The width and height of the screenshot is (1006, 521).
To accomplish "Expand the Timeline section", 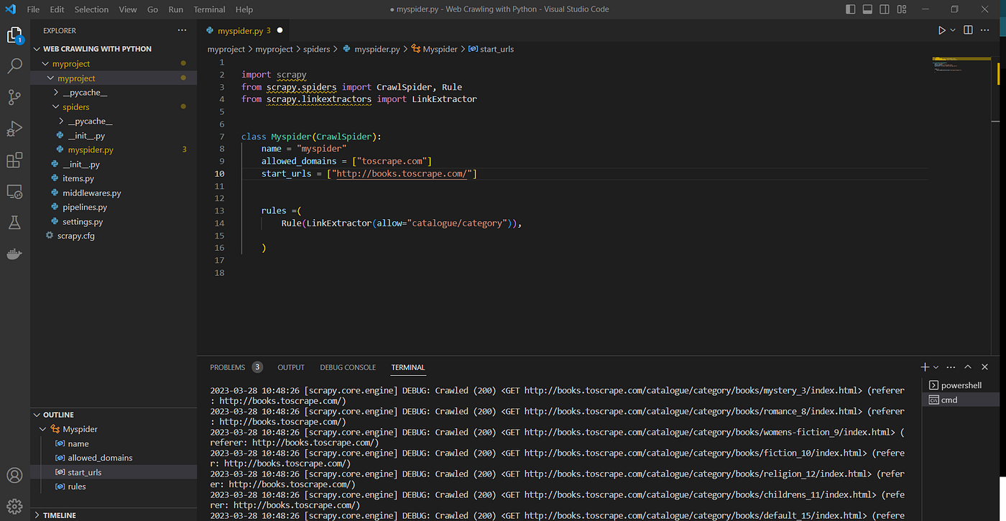I will click(60, 515).
